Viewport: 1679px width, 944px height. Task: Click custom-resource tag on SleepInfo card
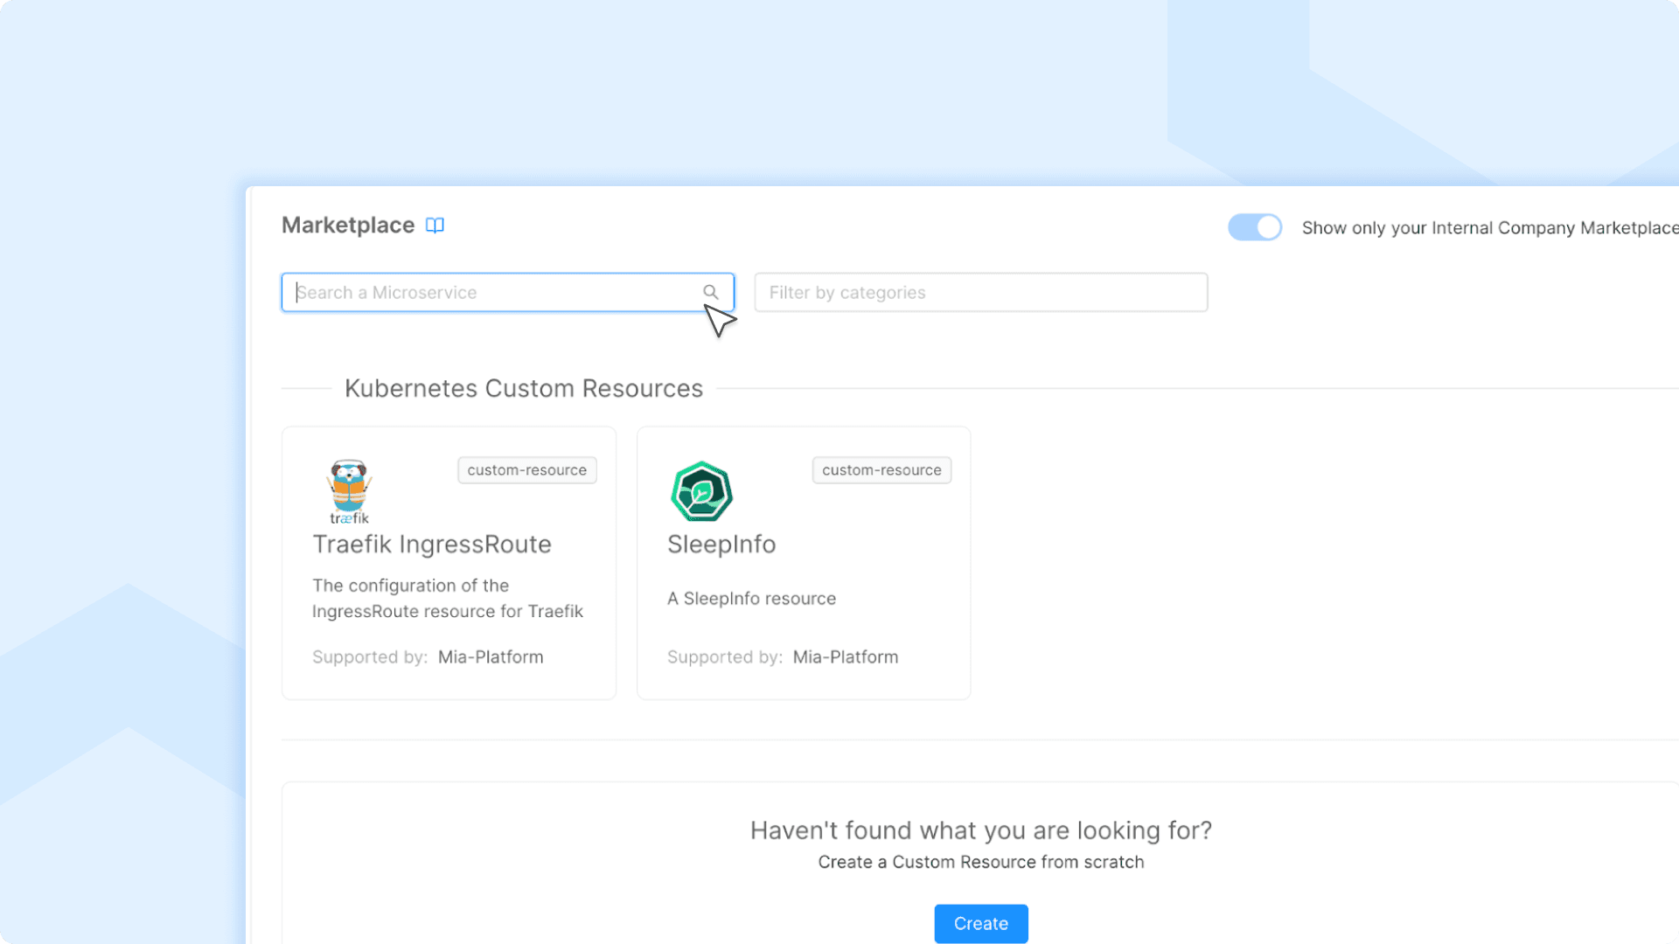[881, 470]
